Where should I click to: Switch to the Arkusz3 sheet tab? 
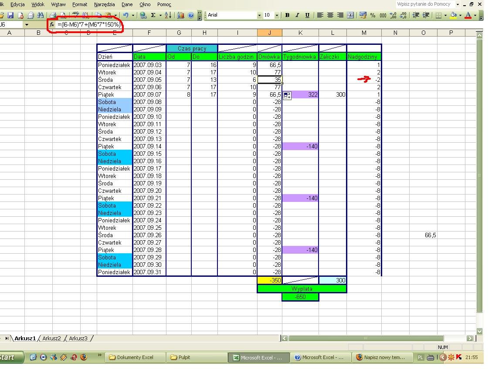point(78,338)
